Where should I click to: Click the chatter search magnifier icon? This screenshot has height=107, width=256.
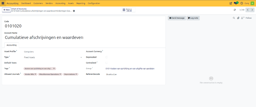coord(234,18)
